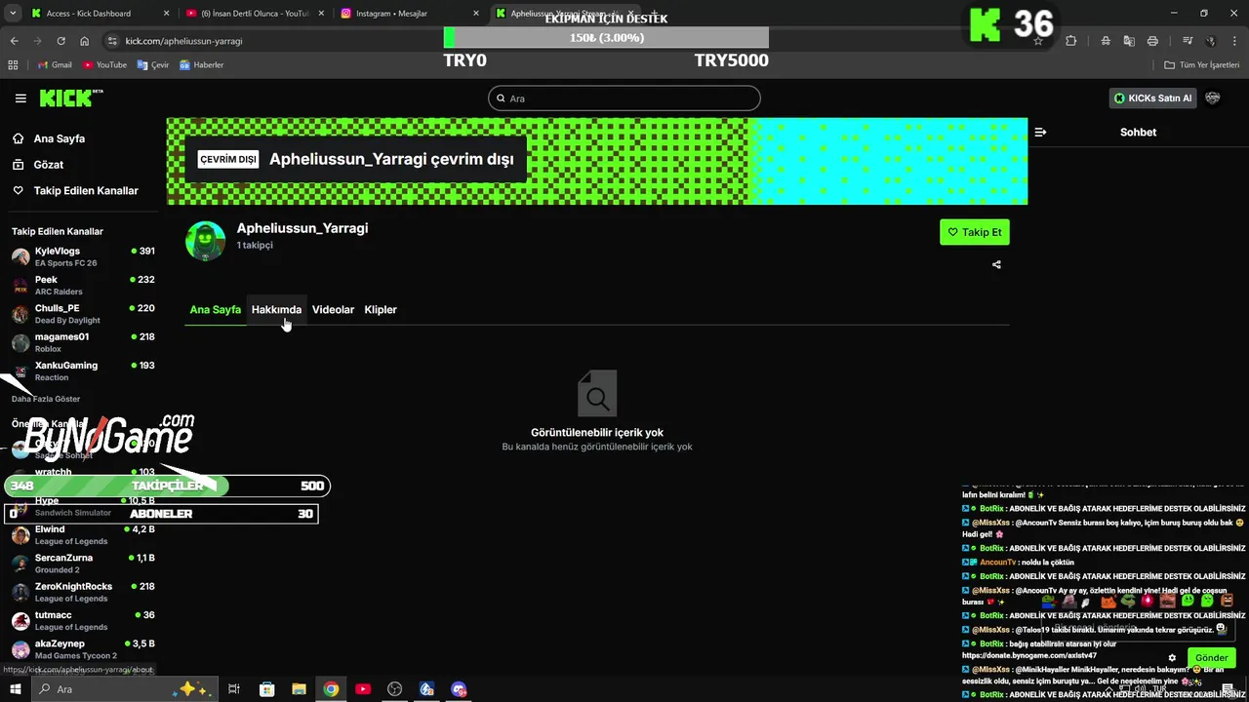Click the Windows Start button

click(15, 689)
